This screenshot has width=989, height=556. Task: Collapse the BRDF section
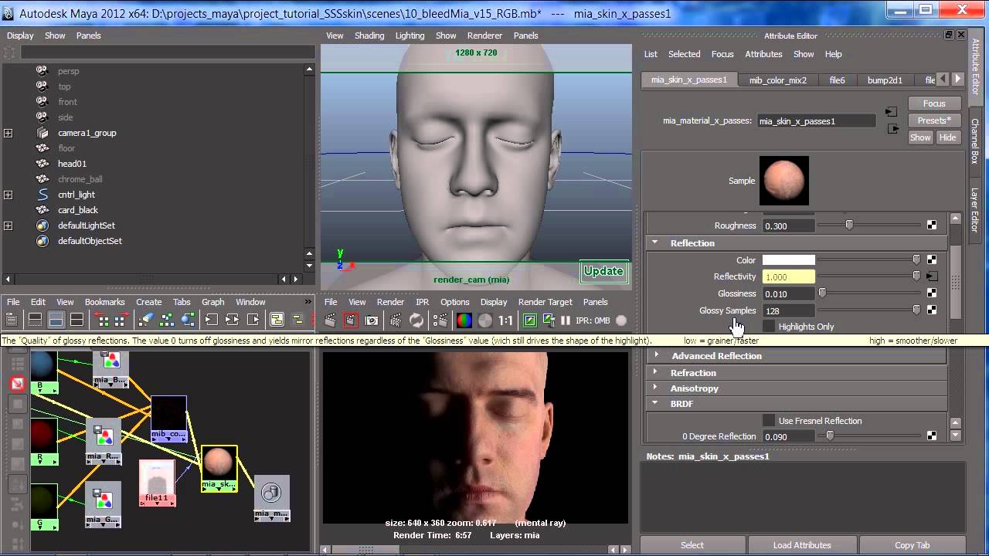(655, 403)
